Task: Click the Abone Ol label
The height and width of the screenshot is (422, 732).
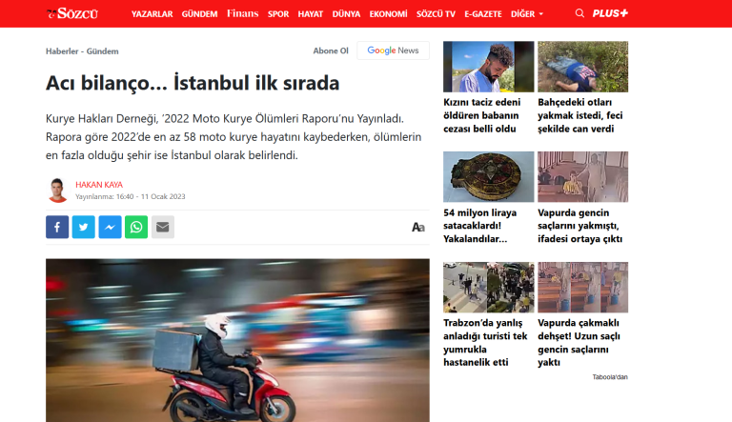Action: click(x=331, y=50)
